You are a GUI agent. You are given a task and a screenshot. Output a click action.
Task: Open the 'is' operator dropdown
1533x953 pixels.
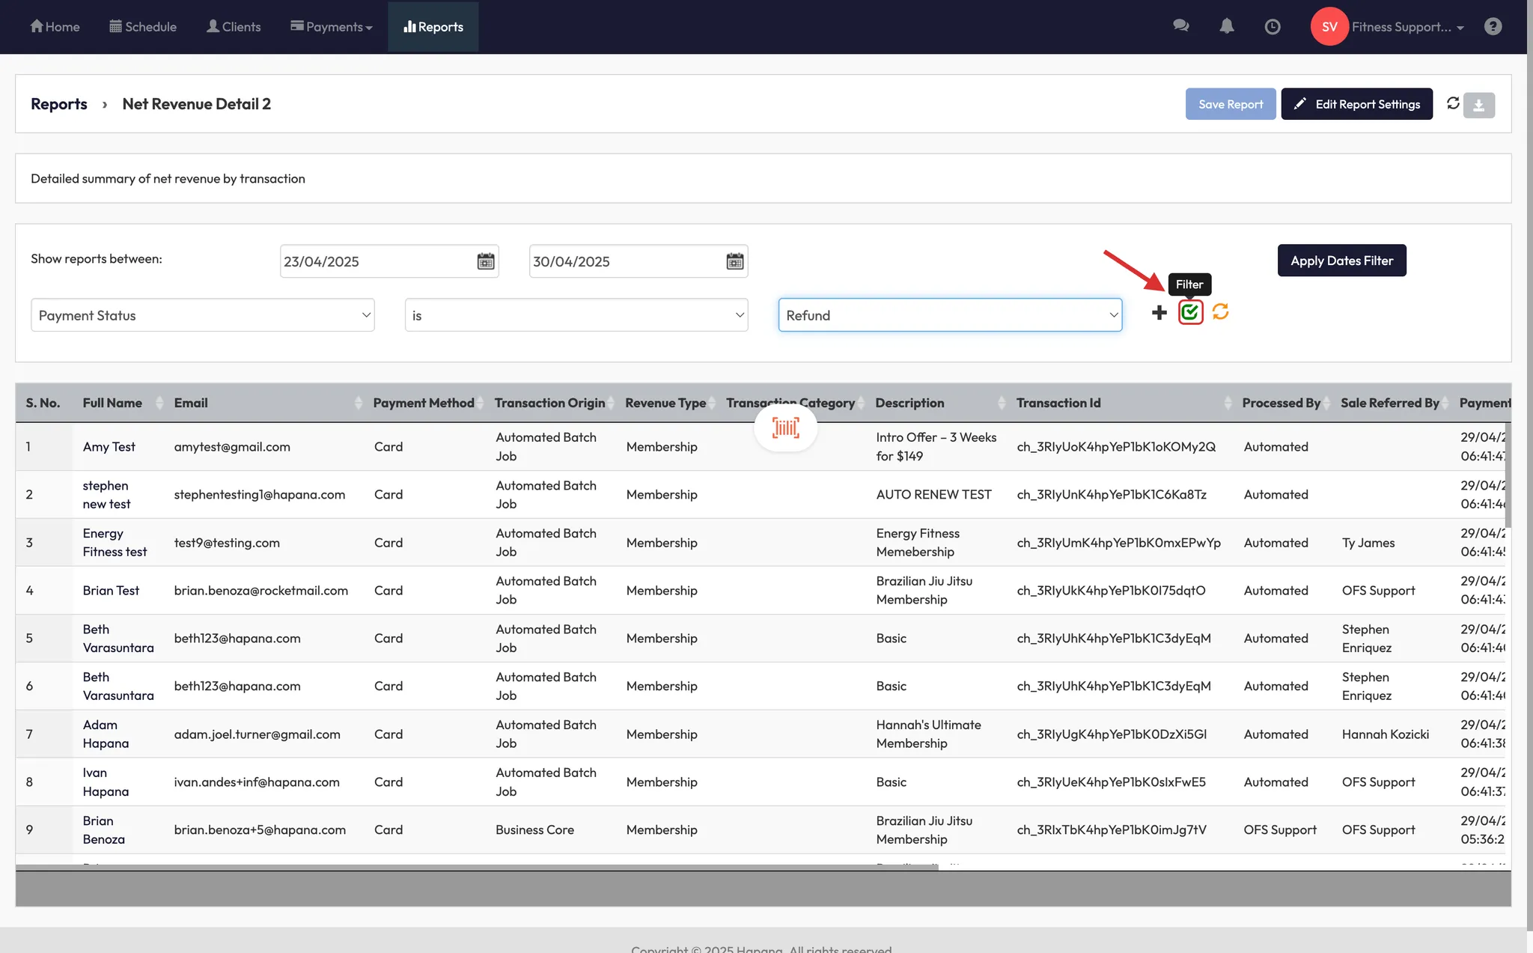coord(576,315)
